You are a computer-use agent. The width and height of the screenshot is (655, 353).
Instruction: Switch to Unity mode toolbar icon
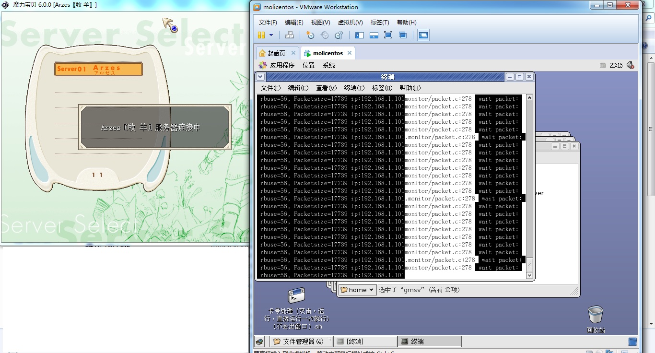point(403,35)
